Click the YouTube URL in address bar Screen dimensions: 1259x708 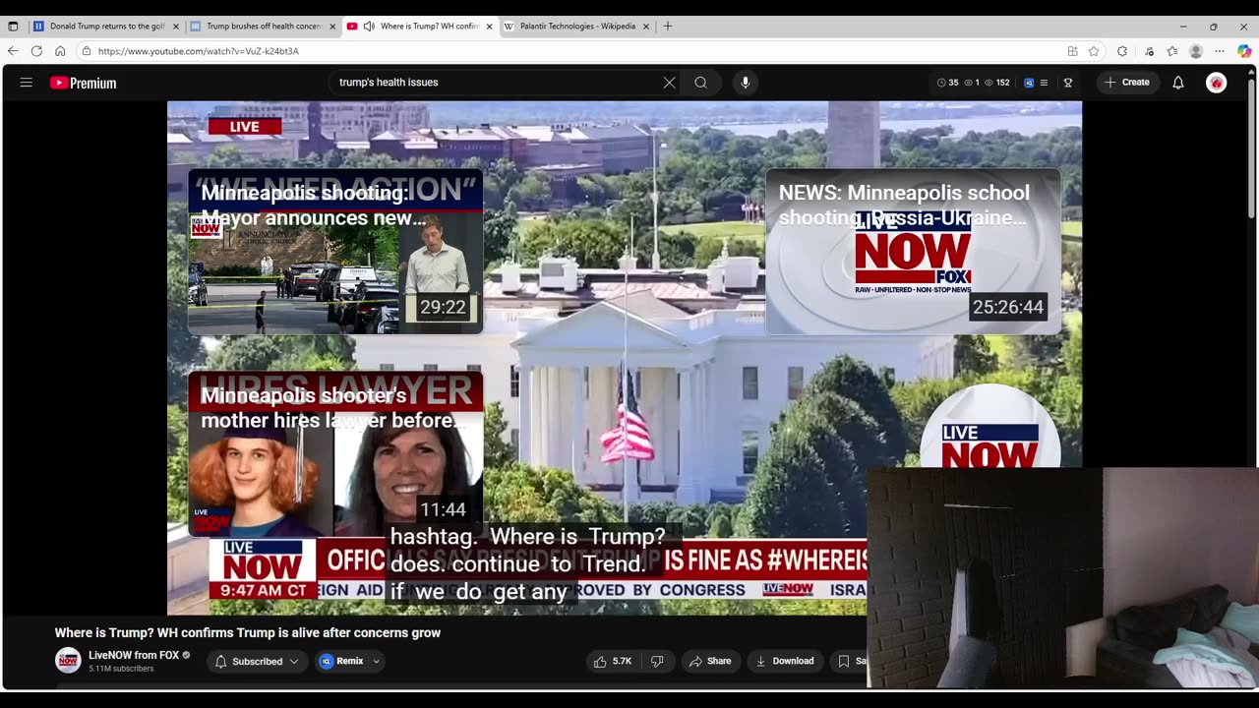click(198, 51)
